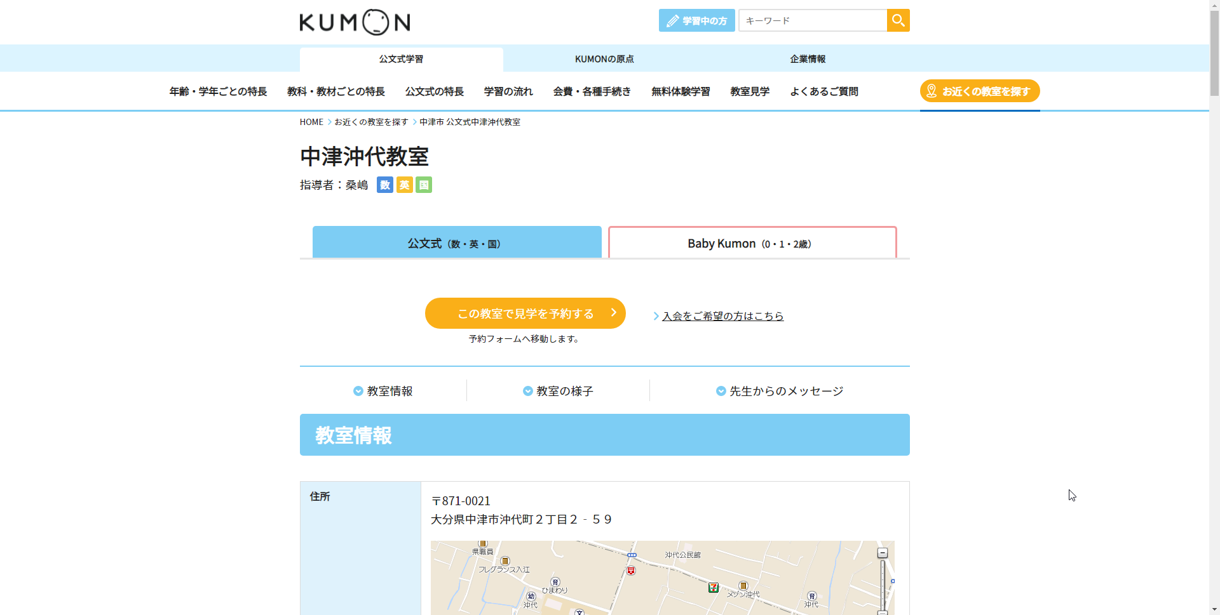Click the map zoom minus button
This screenshot has height=615, width=1220.
tap(882, 553)
